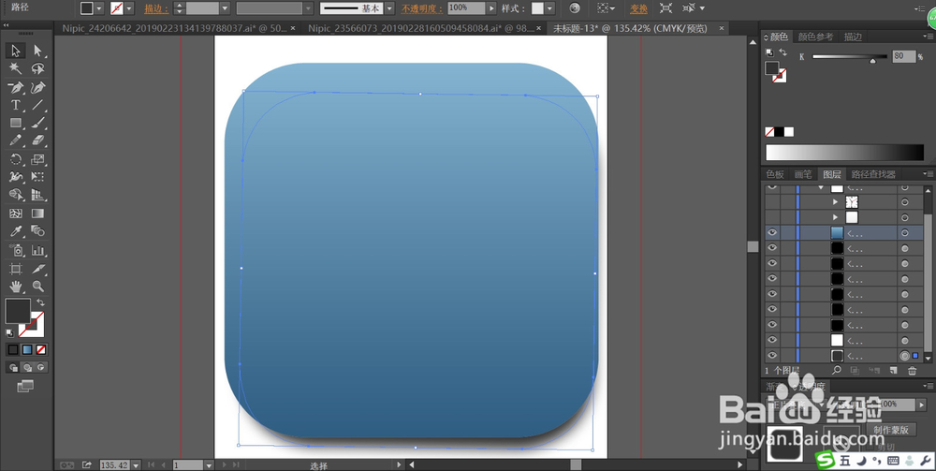The height and width of the screenshot is (471, 936).
Task: Enable Draw Inside mode
Action: point(40,368)
